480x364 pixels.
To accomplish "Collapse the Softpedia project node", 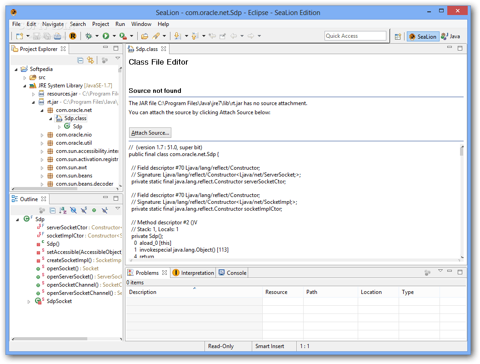I will 16,70.
